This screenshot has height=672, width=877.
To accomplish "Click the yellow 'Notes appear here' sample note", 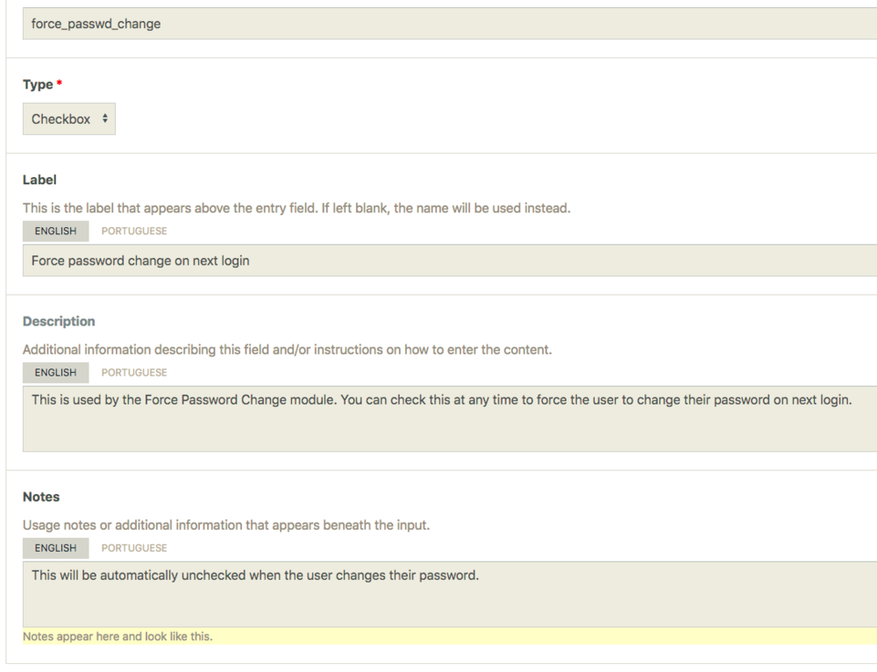I will pyautogui.click(x=118, y=636).
